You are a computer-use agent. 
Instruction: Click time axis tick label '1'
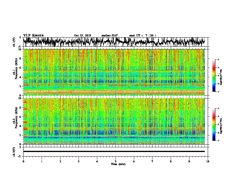[42, 161]
